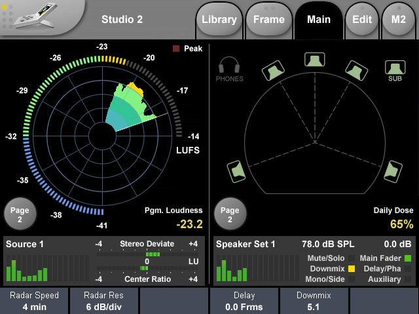The width and height of the screenshot is (419, 314).
Task: Open the Downmix 5.1 setting
Action: tap(314, 301)
